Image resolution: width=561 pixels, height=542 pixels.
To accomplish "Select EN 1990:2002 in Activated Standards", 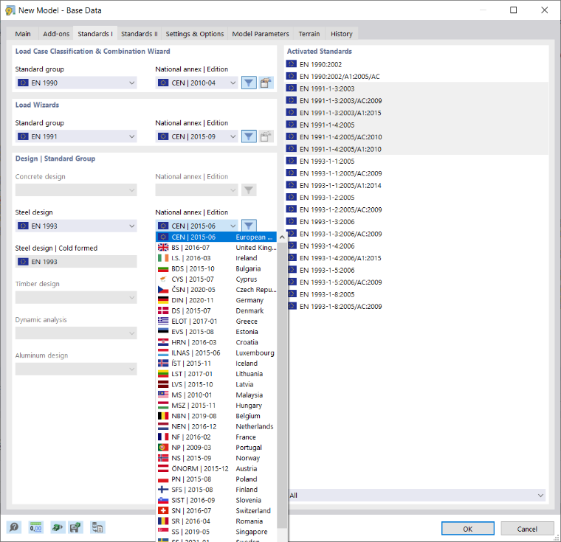I will (417, 64).
